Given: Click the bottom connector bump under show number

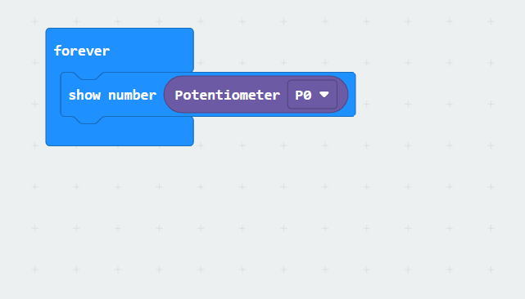Looking at the screenshot, I should pos(88,120).
